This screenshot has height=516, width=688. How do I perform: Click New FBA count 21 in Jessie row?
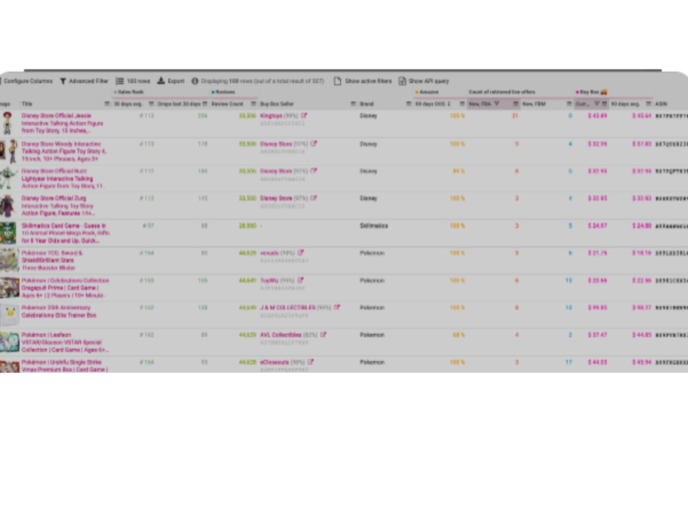[x=515, y=116]
